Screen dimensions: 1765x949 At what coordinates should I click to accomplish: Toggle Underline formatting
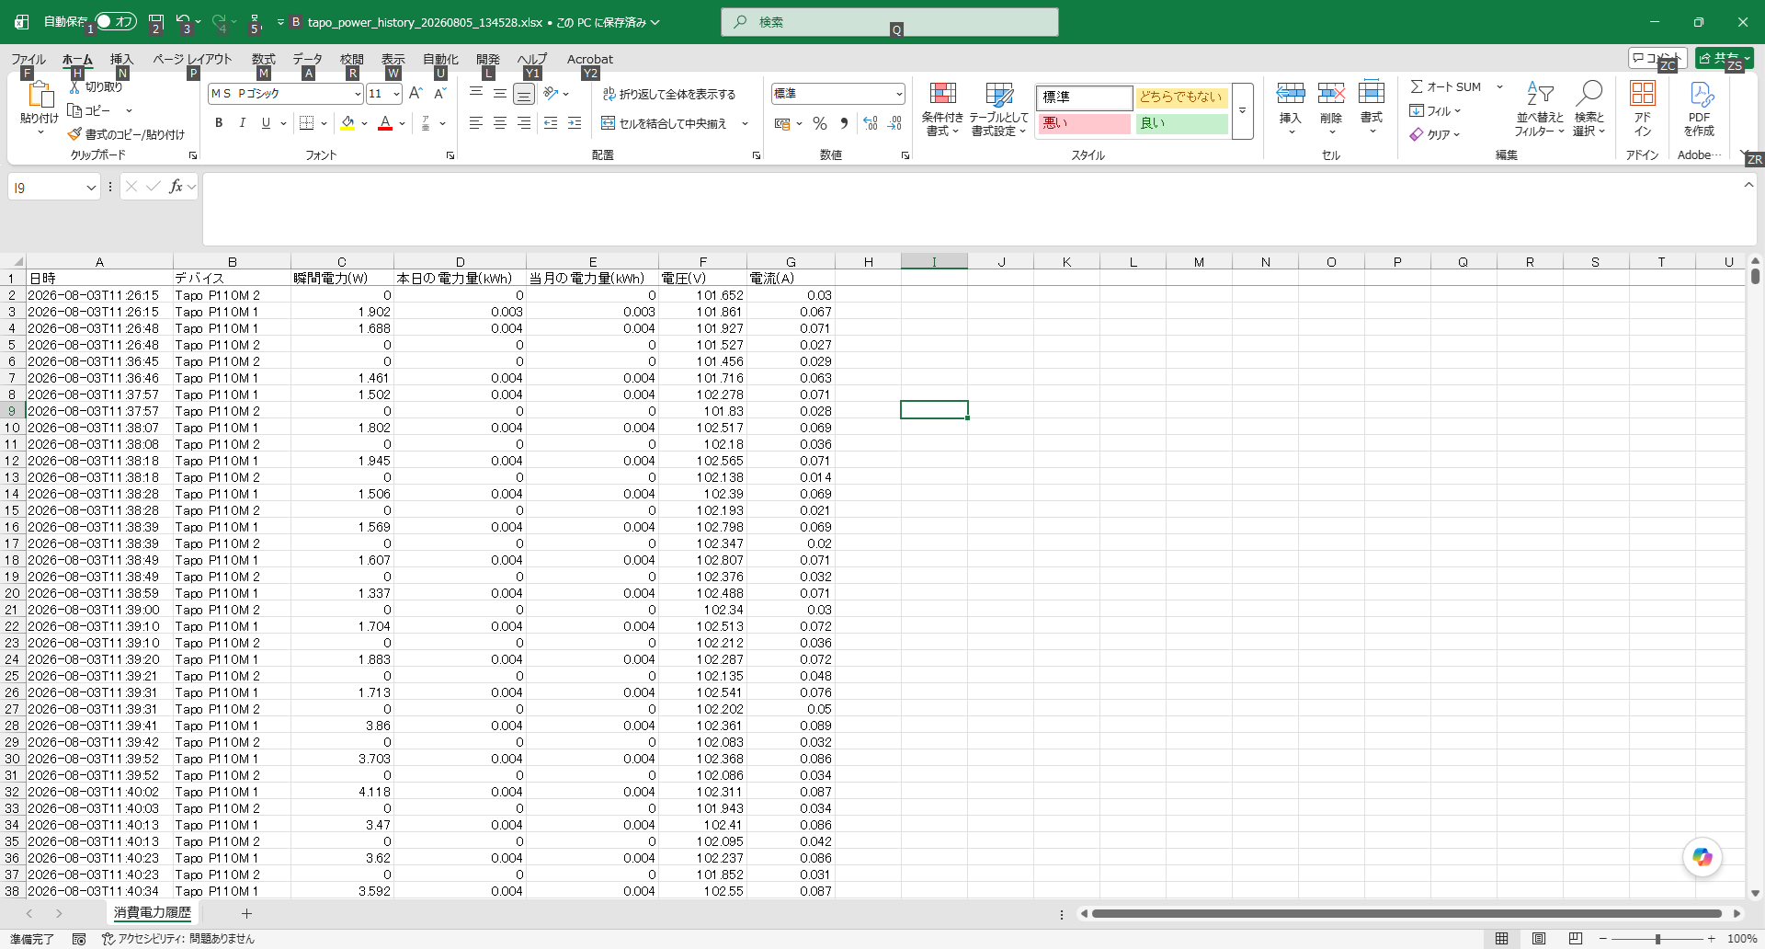pyautogui.click(x=266, y=123)
